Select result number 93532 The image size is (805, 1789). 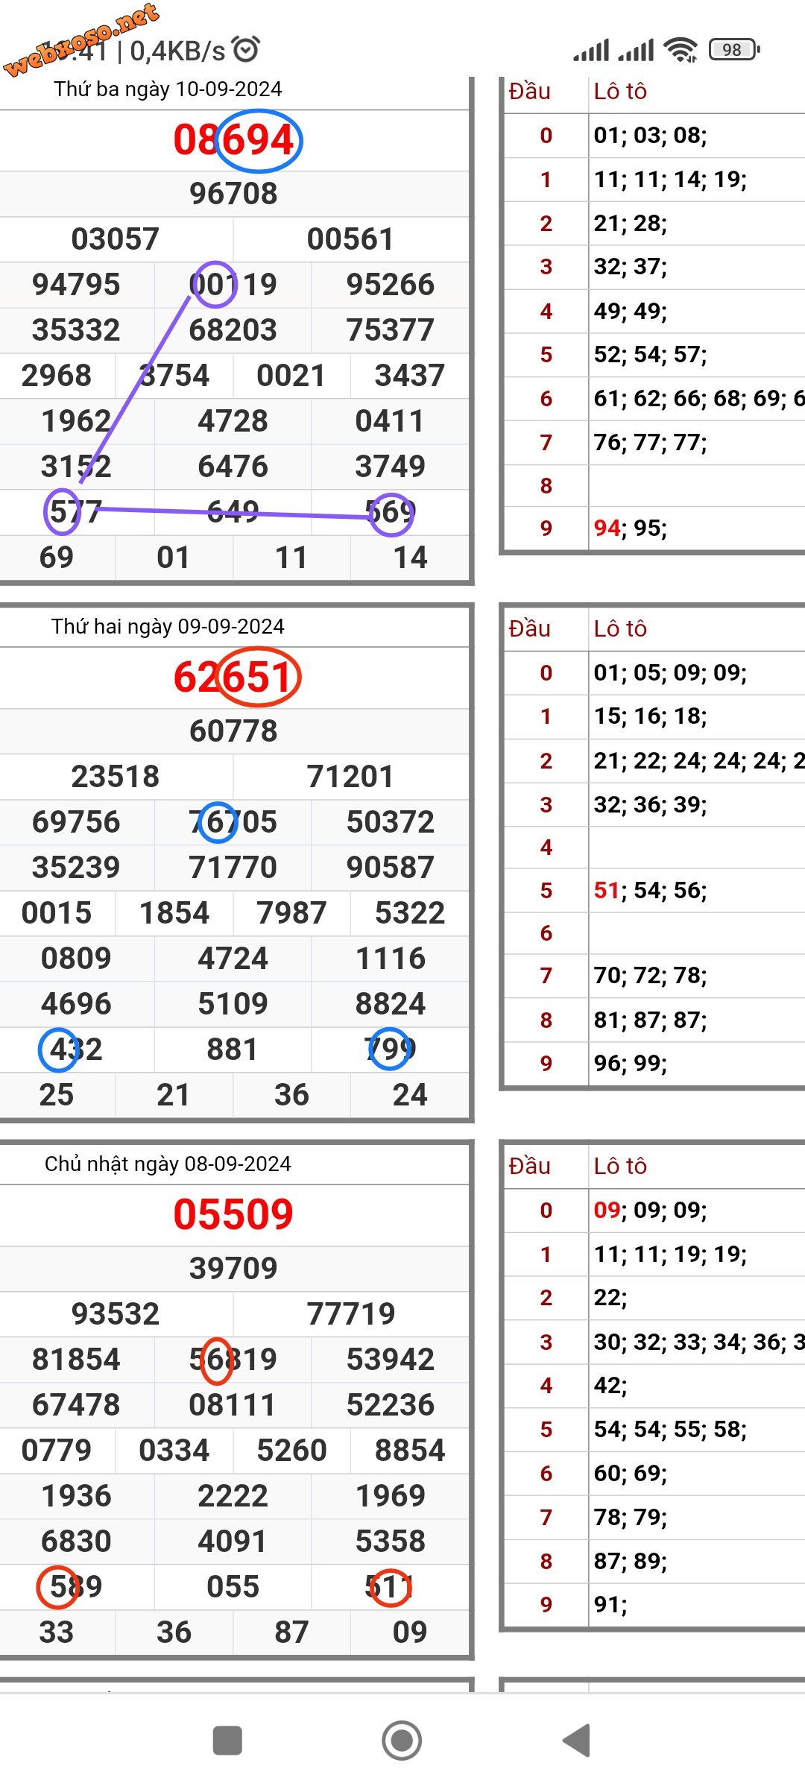pos(116,1314)
